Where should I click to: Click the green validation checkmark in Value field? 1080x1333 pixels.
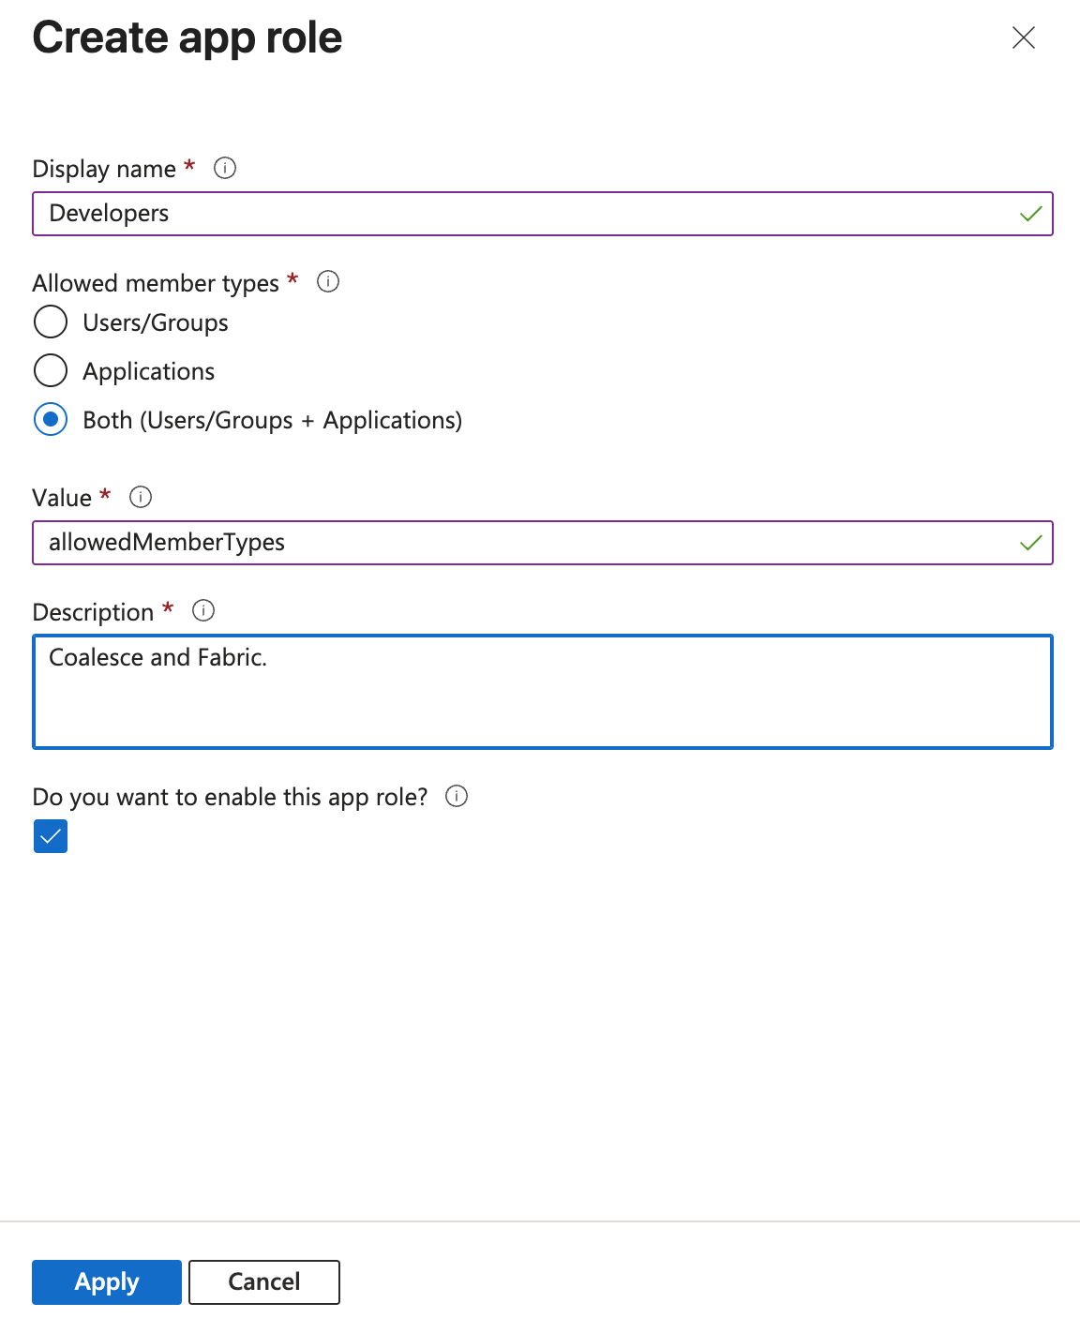tap(1030, 543)
